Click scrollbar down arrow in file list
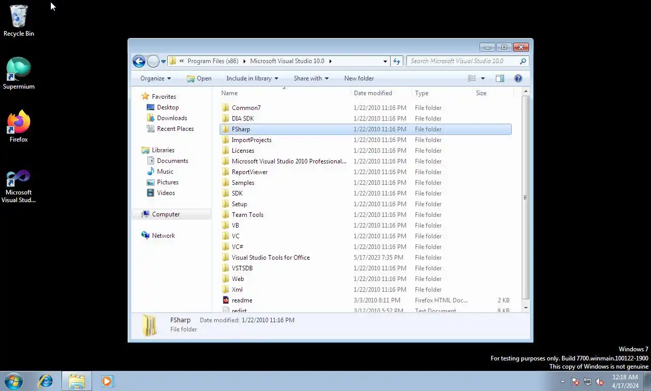Screen dimensions: 651x391 (525, 308)
